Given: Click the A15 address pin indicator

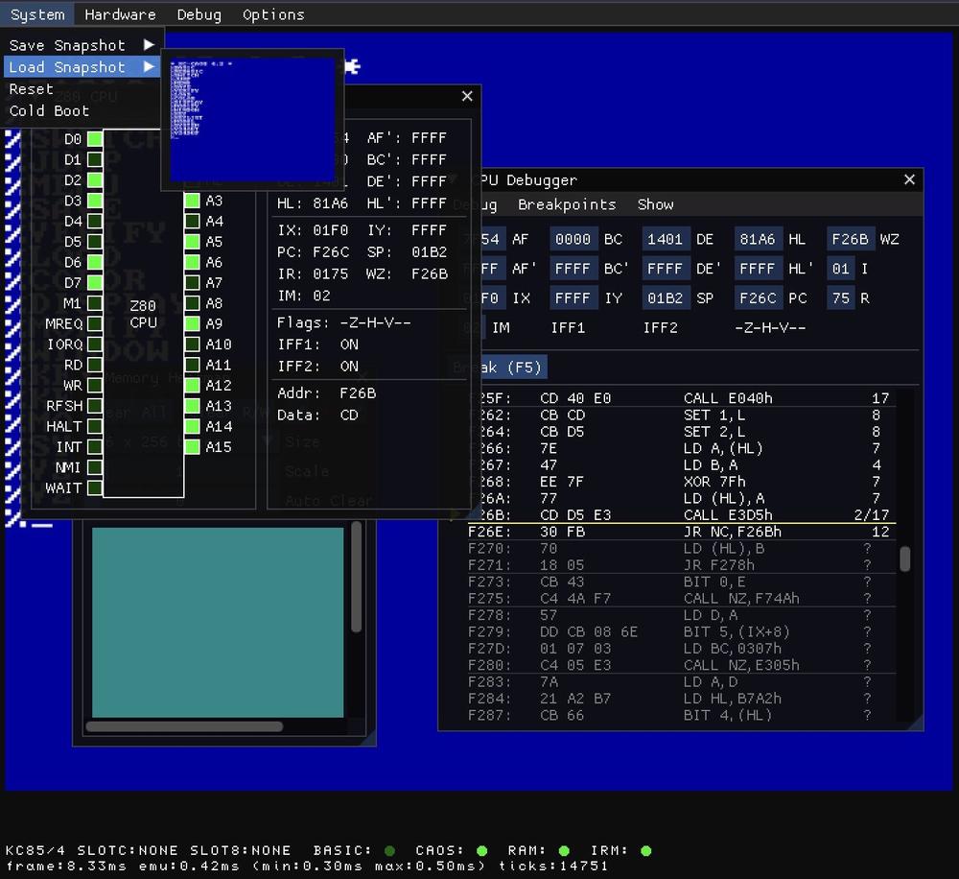Looking at the screenshot, I should [193, 447].
